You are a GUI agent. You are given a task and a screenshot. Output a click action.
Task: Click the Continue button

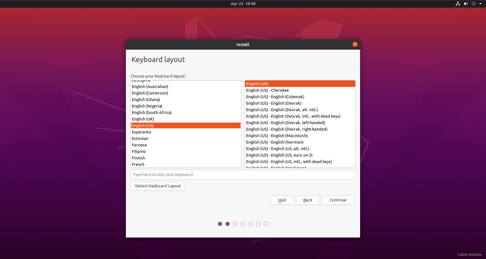(338, 200)
